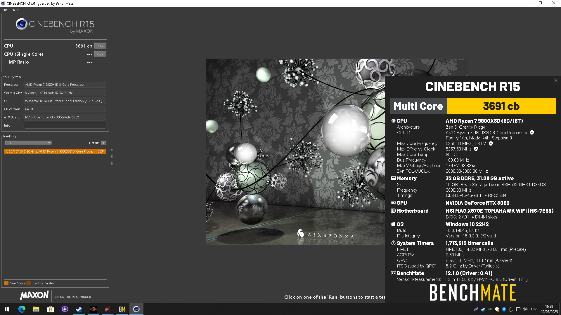Open the network tray icon
The height and width of the screenshot is (315, 561).
(518, 309)
